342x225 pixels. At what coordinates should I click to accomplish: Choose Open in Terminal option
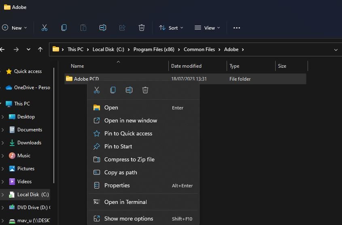click(125, 202)
